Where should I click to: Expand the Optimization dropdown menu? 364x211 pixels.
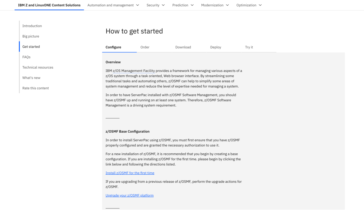(249, 5)
